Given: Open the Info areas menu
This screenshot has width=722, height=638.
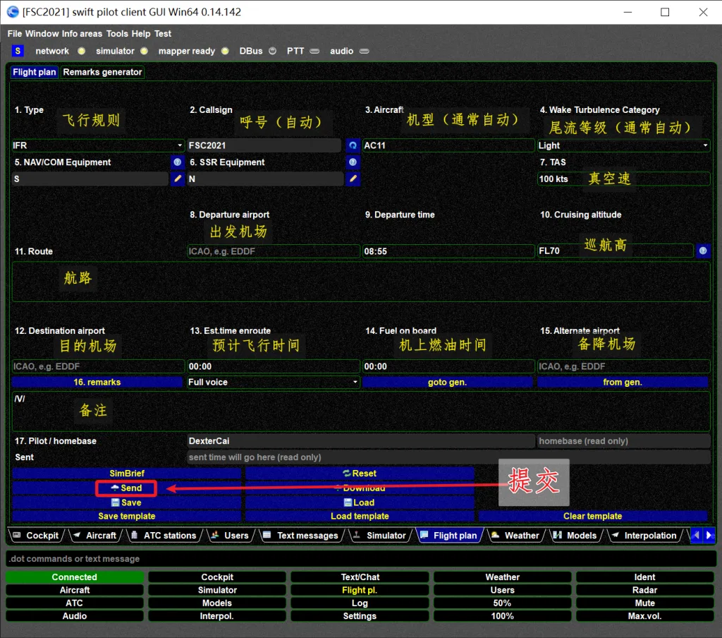Looking at the screenshot, I should 82,34.
